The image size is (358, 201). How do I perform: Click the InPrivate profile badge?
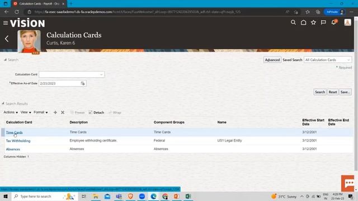[335, 12]
